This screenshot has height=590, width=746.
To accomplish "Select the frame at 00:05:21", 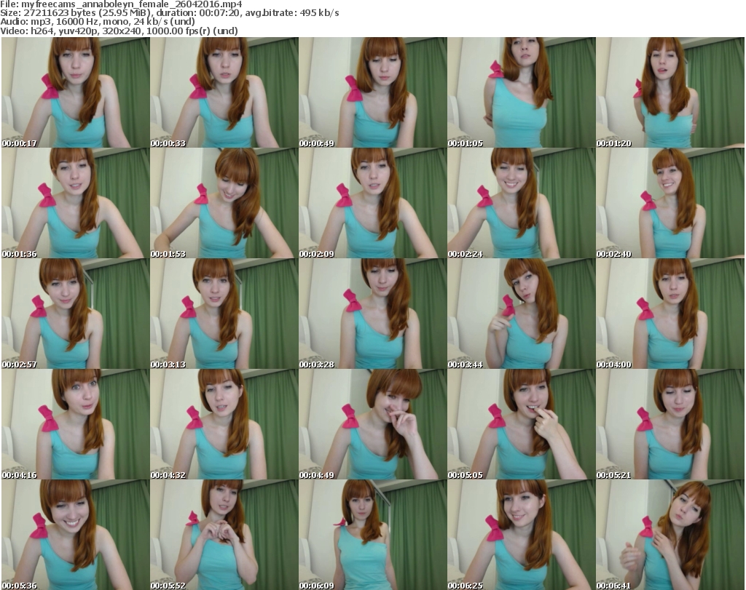I will tap(670, 425).
